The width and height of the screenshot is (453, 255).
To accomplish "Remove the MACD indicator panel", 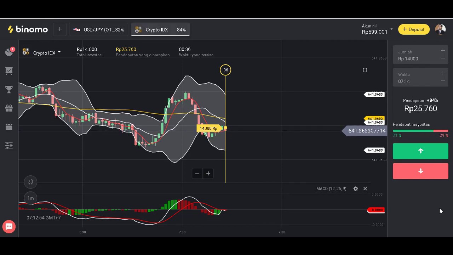I will [x=365, y=189].
